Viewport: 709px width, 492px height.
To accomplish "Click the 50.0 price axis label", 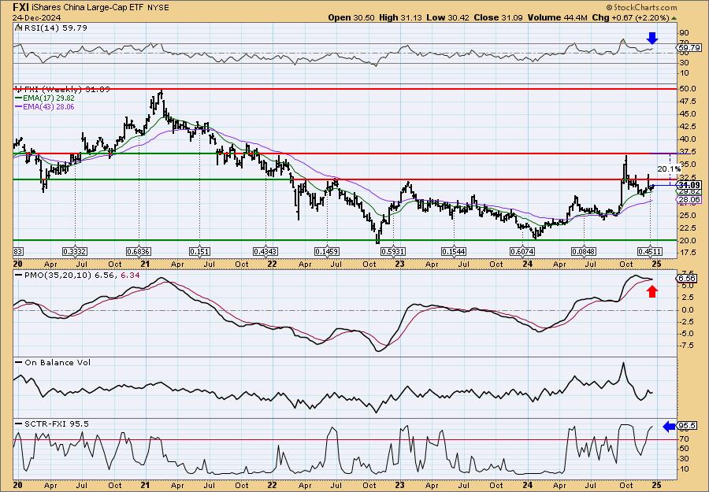I will click(687, 89).
